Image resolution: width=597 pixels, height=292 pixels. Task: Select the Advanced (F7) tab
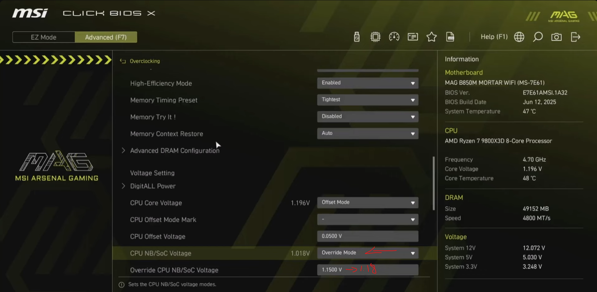click(106, 37)
